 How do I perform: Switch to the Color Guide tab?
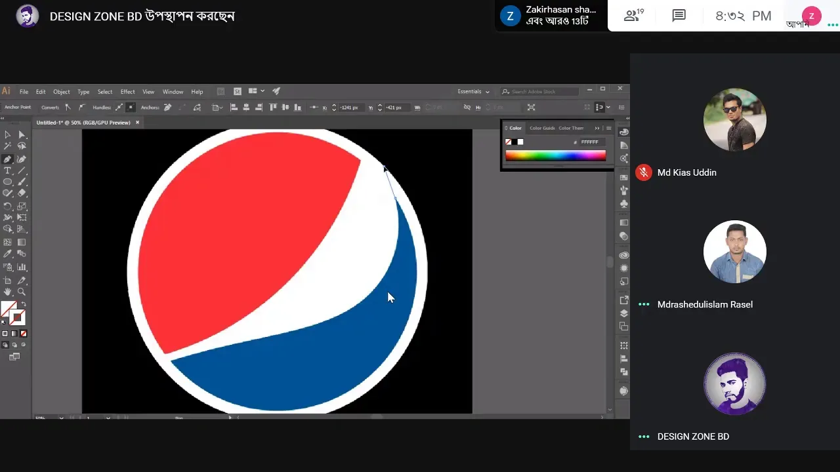pos(542,128)
